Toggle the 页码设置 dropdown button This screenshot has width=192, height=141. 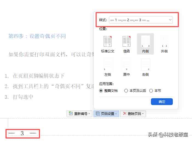[x=106, y=114]
